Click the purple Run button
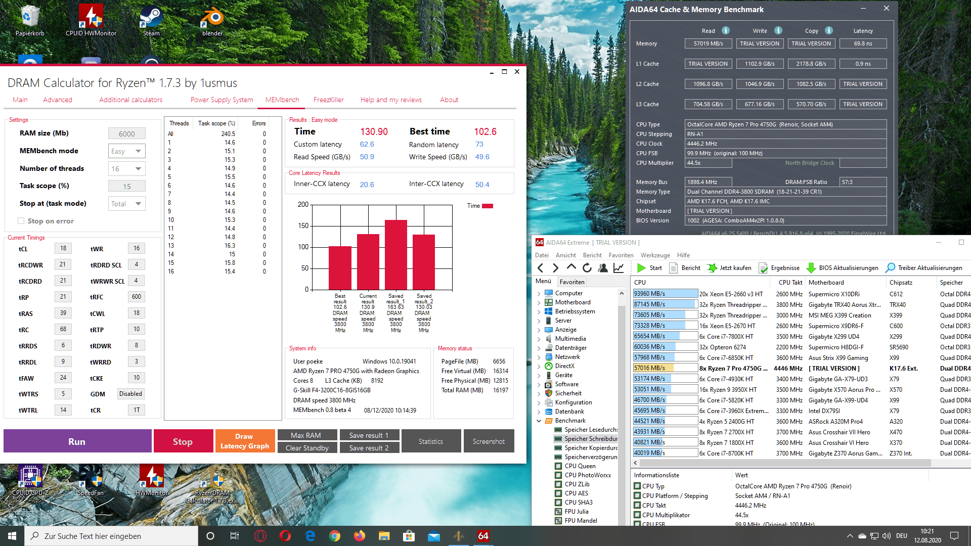 tap(77, 441)
